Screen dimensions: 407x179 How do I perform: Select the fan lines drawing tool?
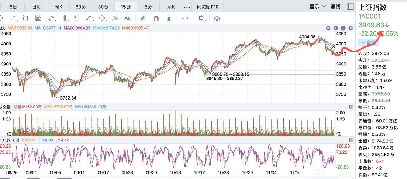click(38, 18)
